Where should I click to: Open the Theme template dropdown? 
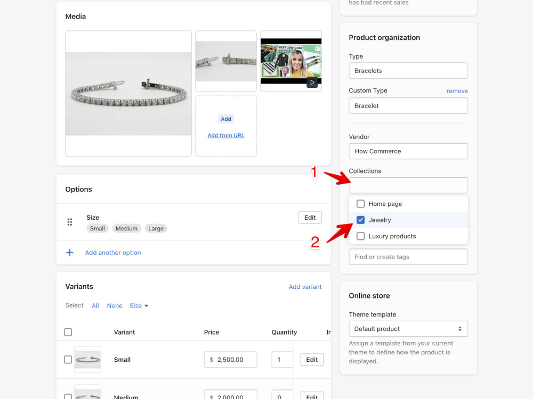tap(408, 329)
